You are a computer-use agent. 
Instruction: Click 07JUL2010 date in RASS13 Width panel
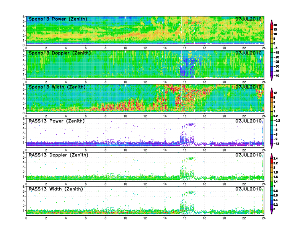click(248, 189)
